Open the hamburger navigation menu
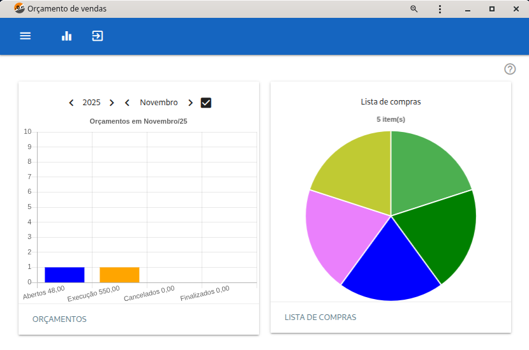The height and width of the screenshot is (350, 529). (x=26, y=36)
